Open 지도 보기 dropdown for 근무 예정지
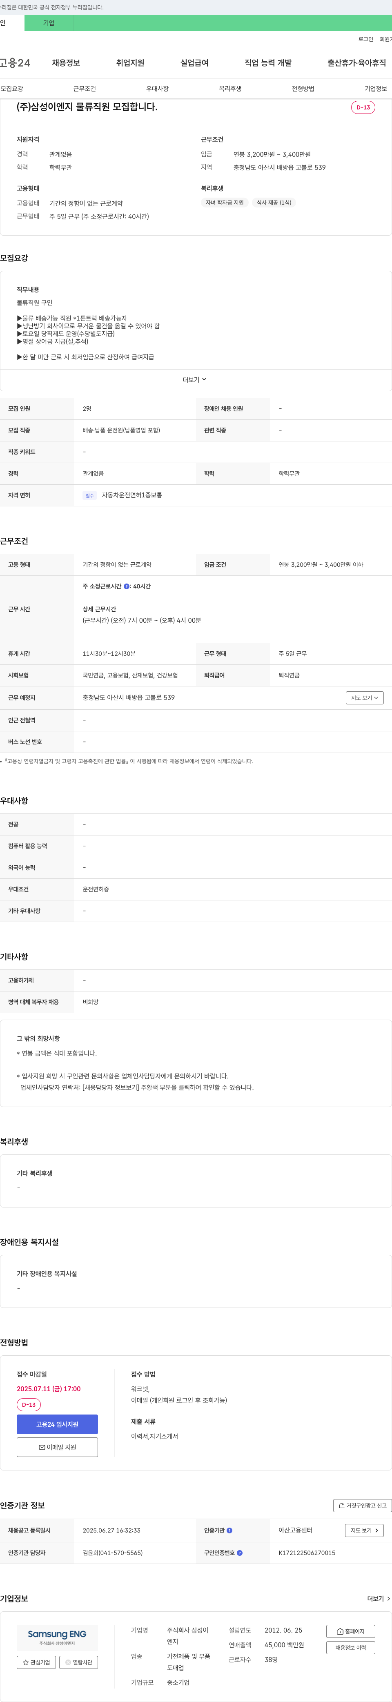The image size is (392, 1702). [x=365, y=698]
